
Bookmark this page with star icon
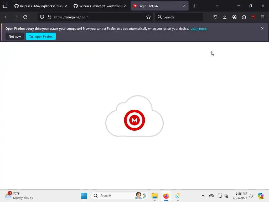(148, 17)
